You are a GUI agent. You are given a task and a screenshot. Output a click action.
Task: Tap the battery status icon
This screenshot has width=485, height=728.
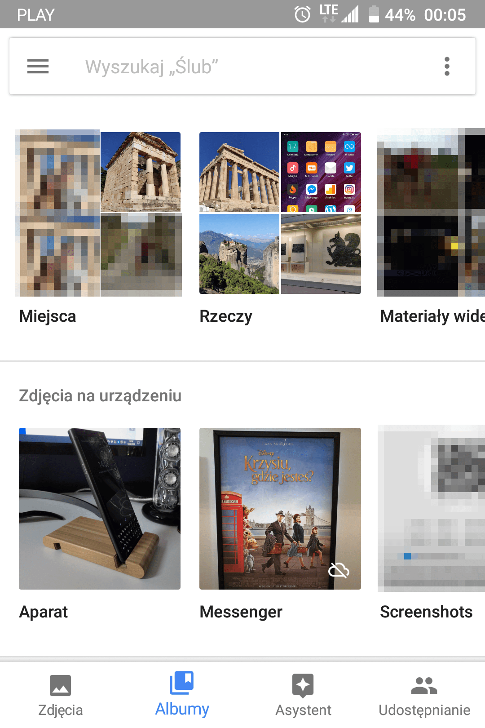pos(374,14)
